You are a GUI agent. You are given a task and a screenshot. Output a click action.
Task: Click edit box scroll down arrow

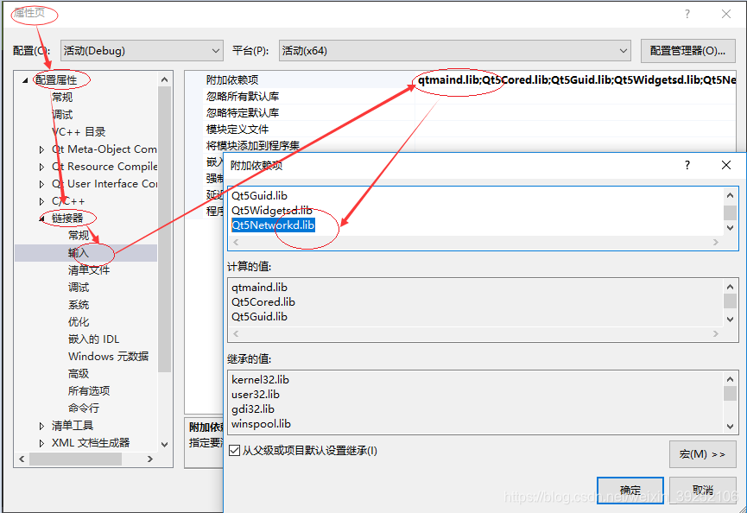click(x=730, y=228)
